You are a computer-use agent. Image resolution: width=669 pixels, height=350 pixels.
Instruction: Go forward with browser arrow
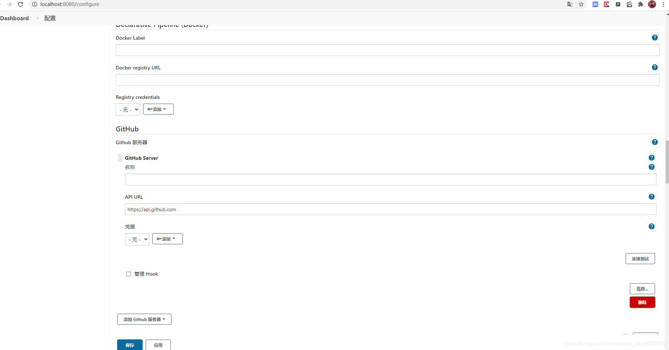point(9,4)
